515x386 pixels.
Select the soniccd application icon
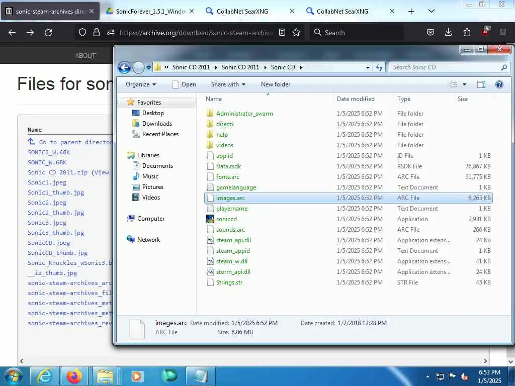[210, 219]
